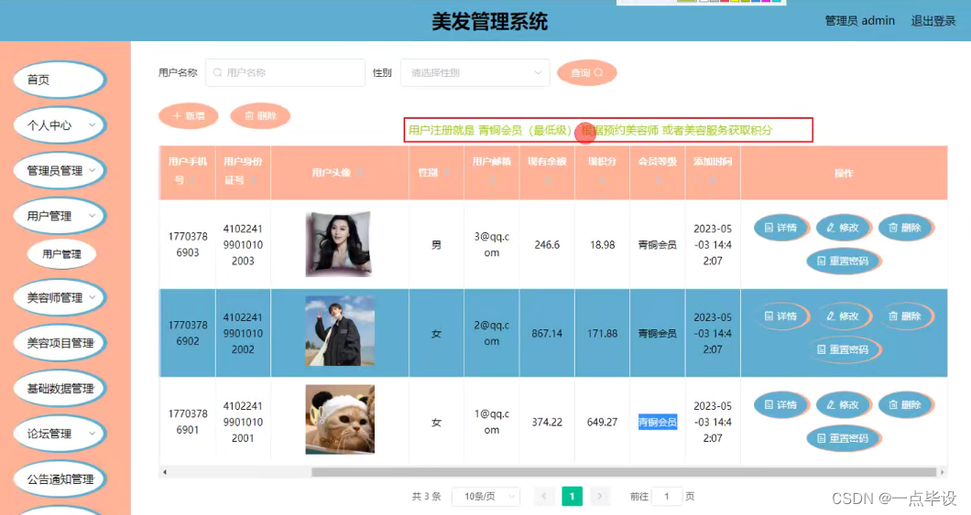
Task: Open 美容项目管理 in the sidebar
Action: click(x=60, y=343)
